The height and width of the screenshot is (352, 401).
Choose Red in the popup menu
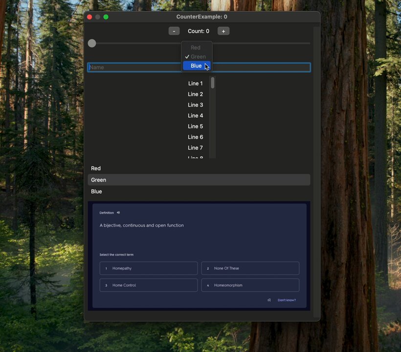pos(197,47)
